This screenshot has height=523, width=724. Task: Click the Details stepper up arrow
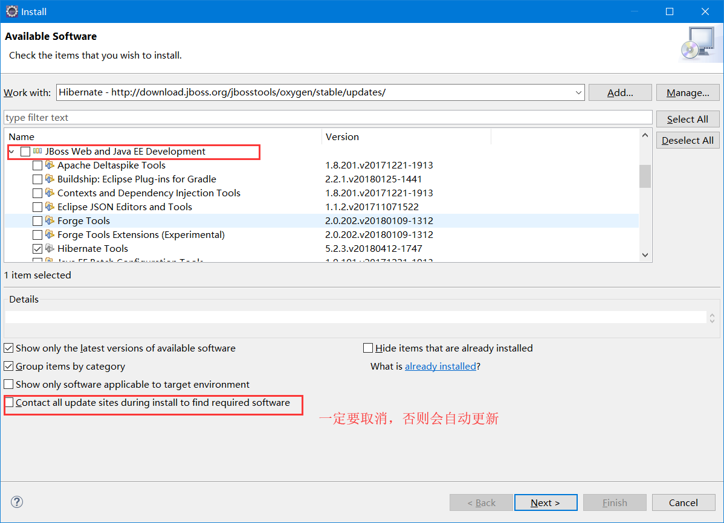point(712,315)
